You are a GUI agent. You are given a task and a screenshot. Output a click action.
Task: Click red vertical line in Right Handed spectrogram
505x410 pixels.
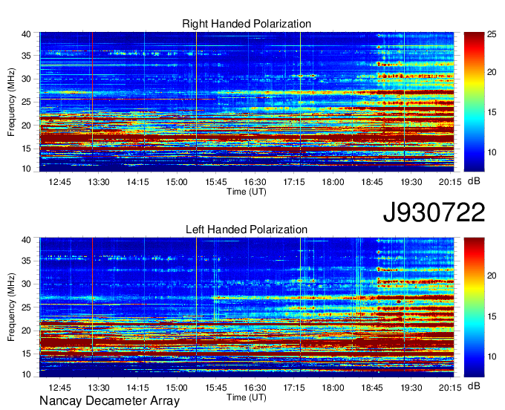(92, 90)
